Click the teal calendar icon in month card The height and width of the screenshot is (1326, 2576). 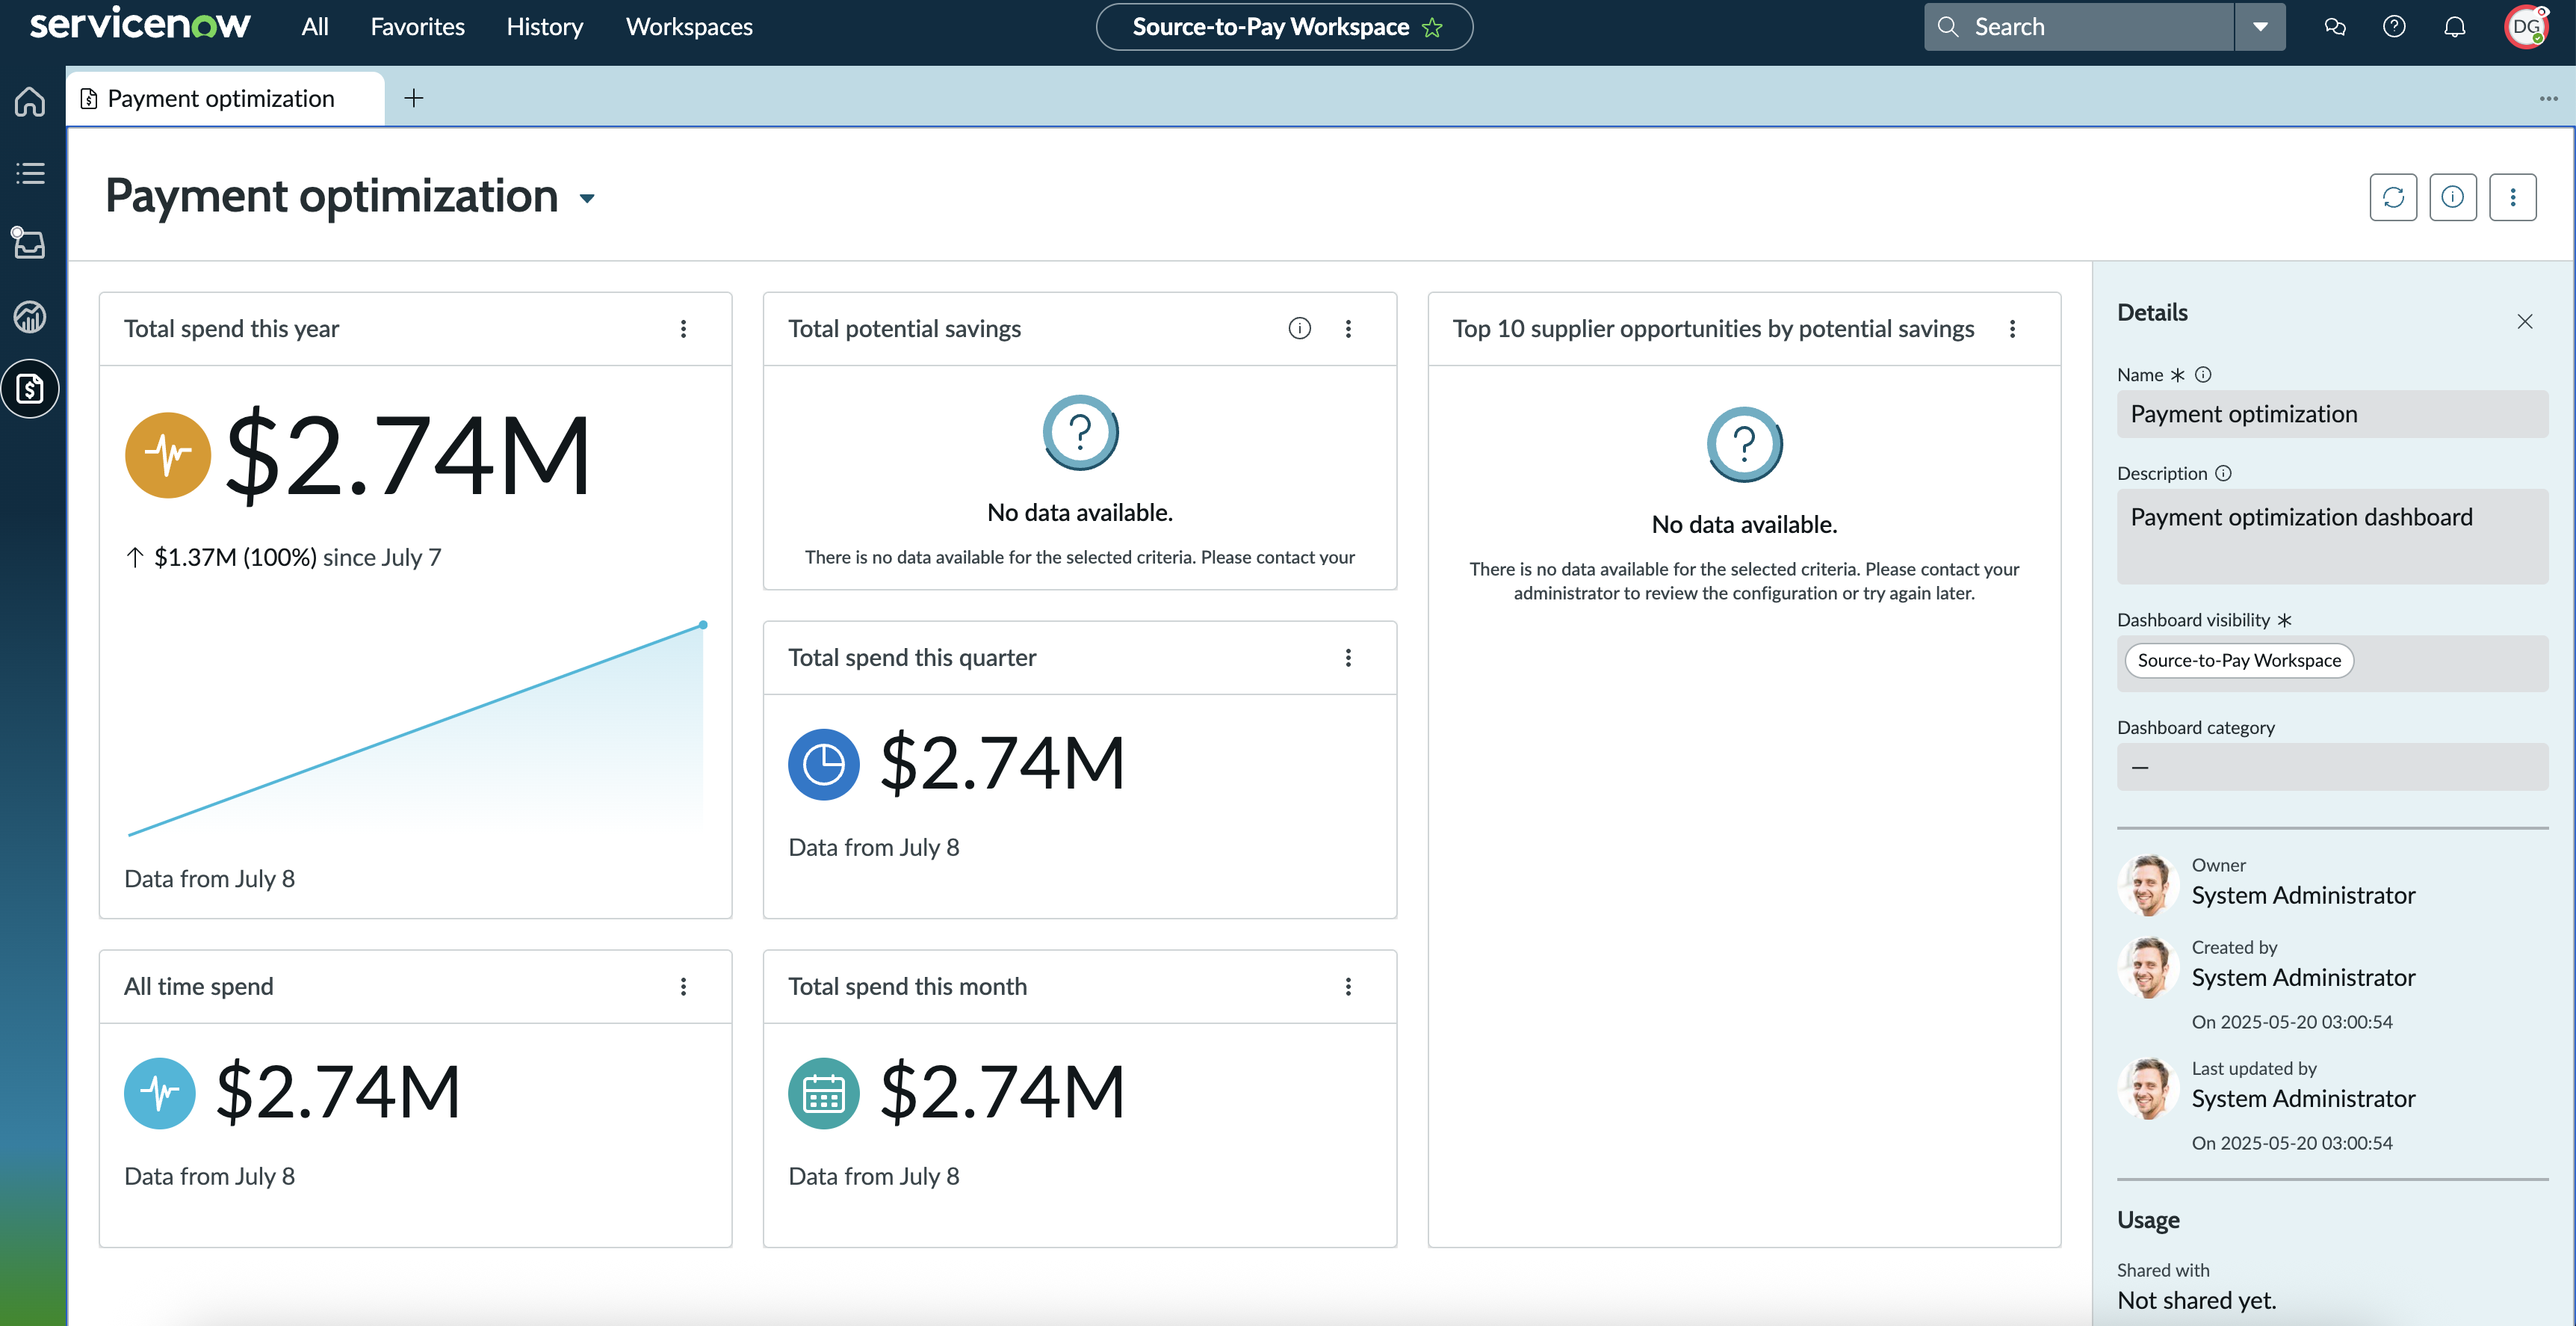823,1094
